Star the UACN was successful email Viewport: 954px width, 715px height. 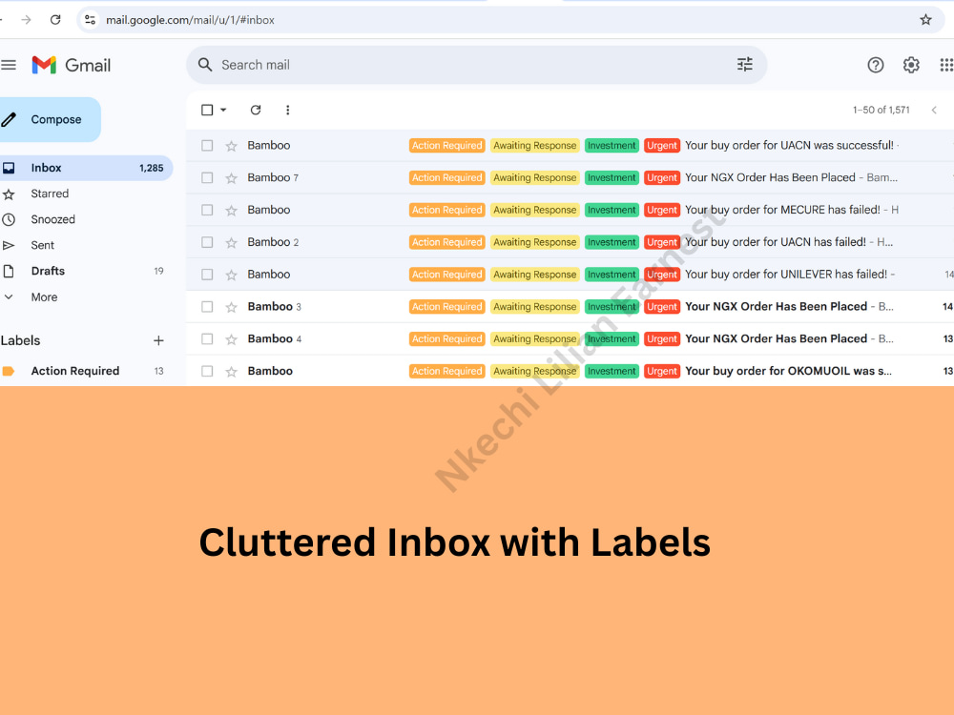coord(231,146)
